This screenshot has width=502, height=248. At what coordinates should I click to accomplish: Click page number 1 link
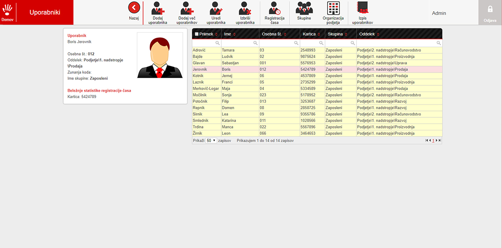pos(433,141)
